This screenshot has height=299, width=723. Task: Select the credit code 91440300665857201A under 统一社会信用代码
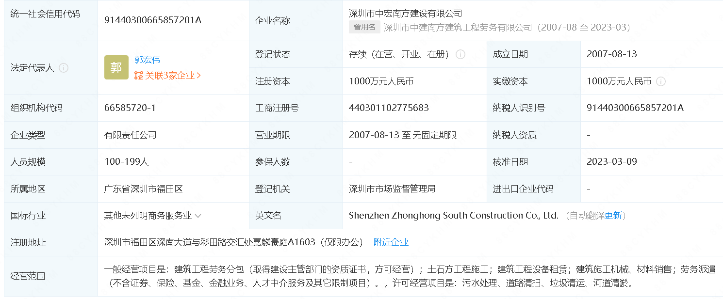pyautogui.click(x=153, y=20)
